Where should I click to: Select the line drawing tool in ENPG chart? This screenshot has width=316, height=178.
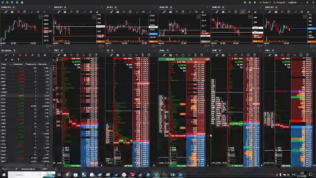(x=84, y=12)
